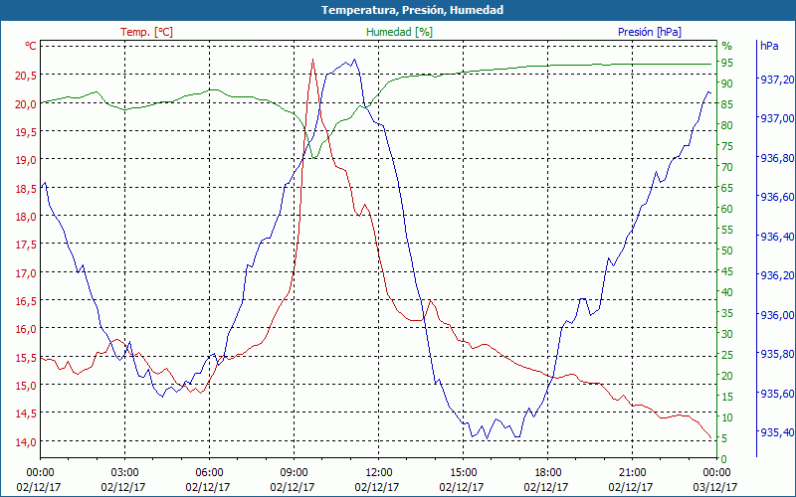Click the 09:00 time axis label
796x497 pixels.
coord(294,473)
